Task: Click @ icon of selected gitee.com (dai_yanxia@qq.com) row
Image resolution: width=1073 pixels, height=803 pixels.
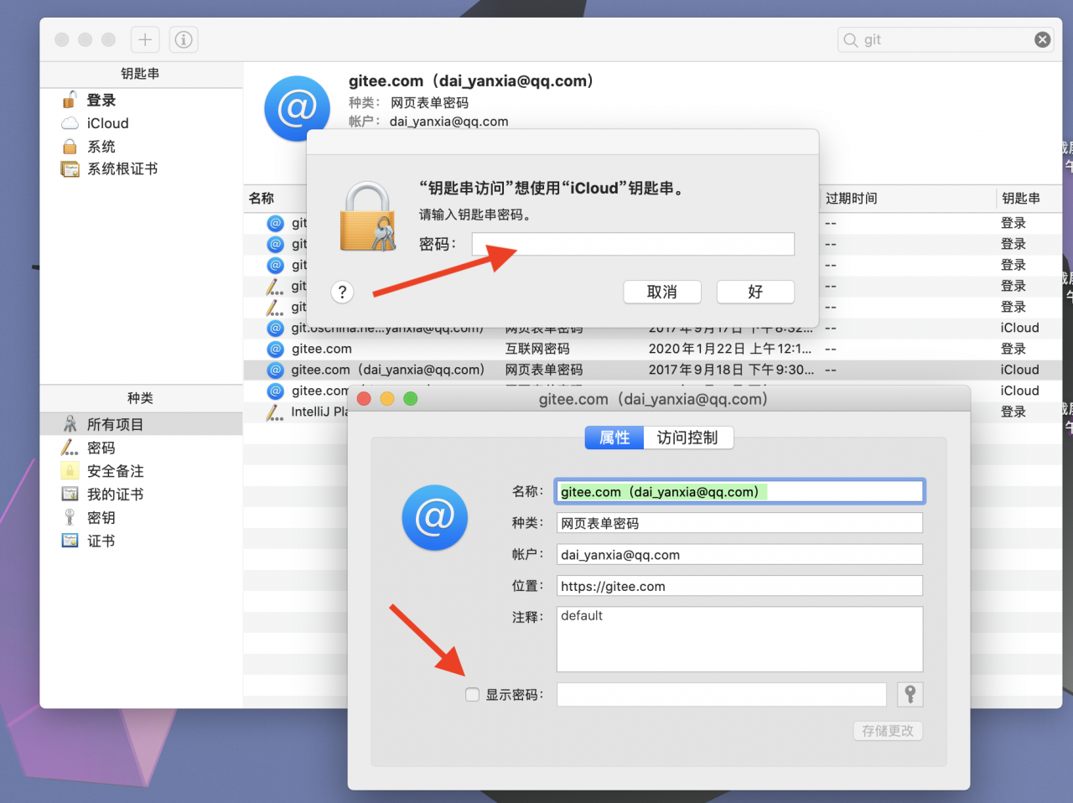Action: 275,370
